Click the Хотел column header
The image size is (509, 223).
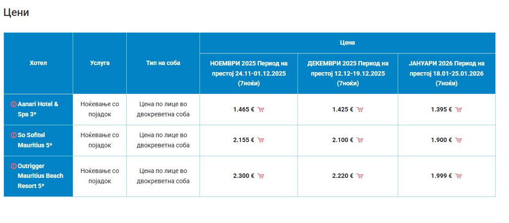[x=38, y=63]
